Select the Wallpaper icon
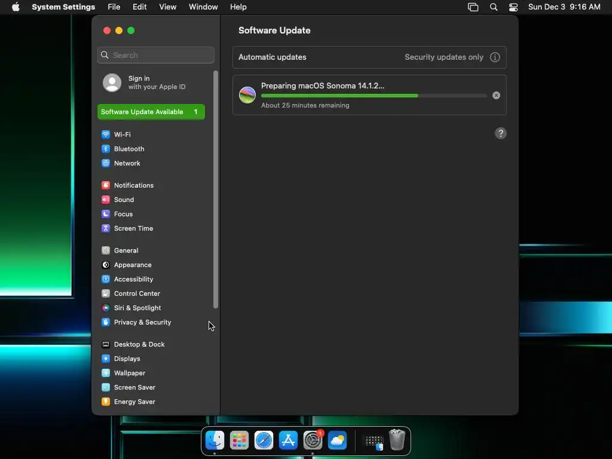The height and width of the screenshot is (459, 612). pyautogui.click(x=106, y=373)
